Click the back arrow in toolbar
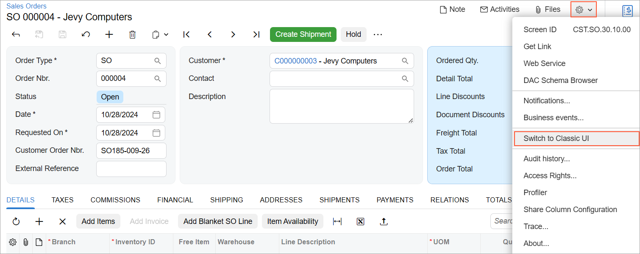The width and height of the screenshot is (640, 254). click(x=16, y=35)
